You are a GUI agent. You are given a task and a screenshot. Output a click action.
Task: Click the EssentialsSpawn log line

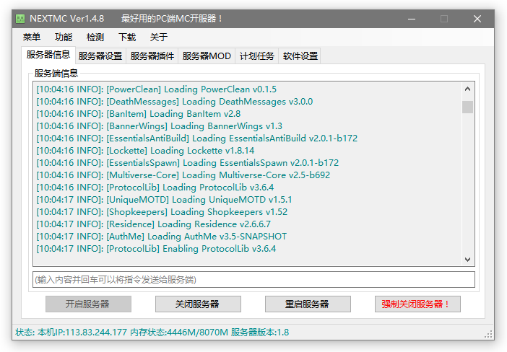pyautogui.click(x=188, y=163)
